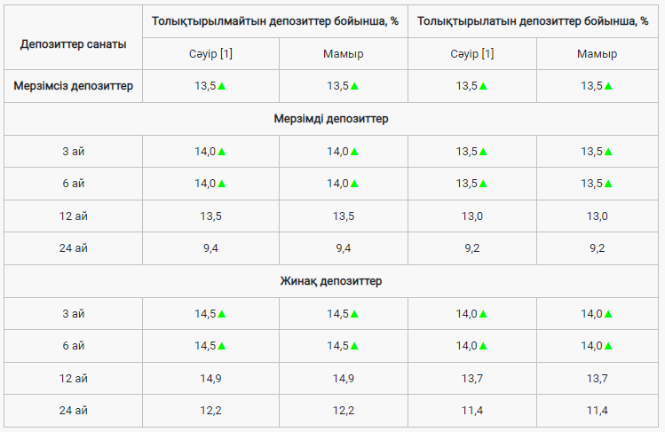Image resolution: width=665 pixels, height=432 pixels.
Task: Click green arrow in Мерзімсіз депозиттер first Сәуір cell
Action: [222, 86]
